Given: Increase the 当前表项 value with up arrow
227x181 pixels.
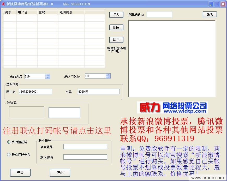Looking at the screenshot, I should (48, 75).
